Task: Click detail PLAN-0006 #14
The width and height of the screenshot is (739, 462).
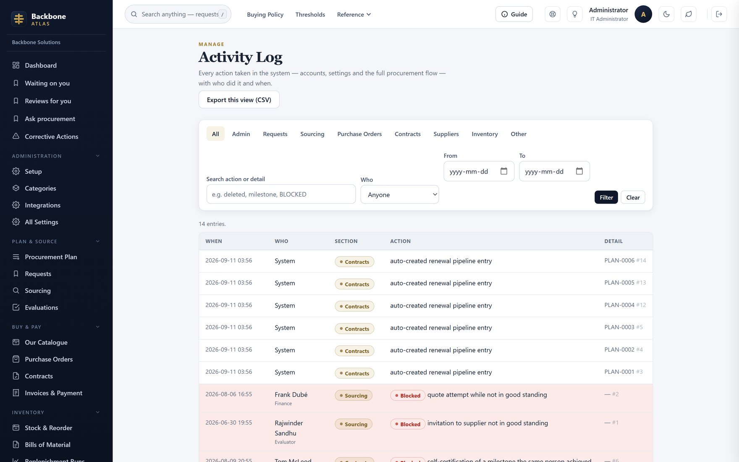Action: click(625, 260)
